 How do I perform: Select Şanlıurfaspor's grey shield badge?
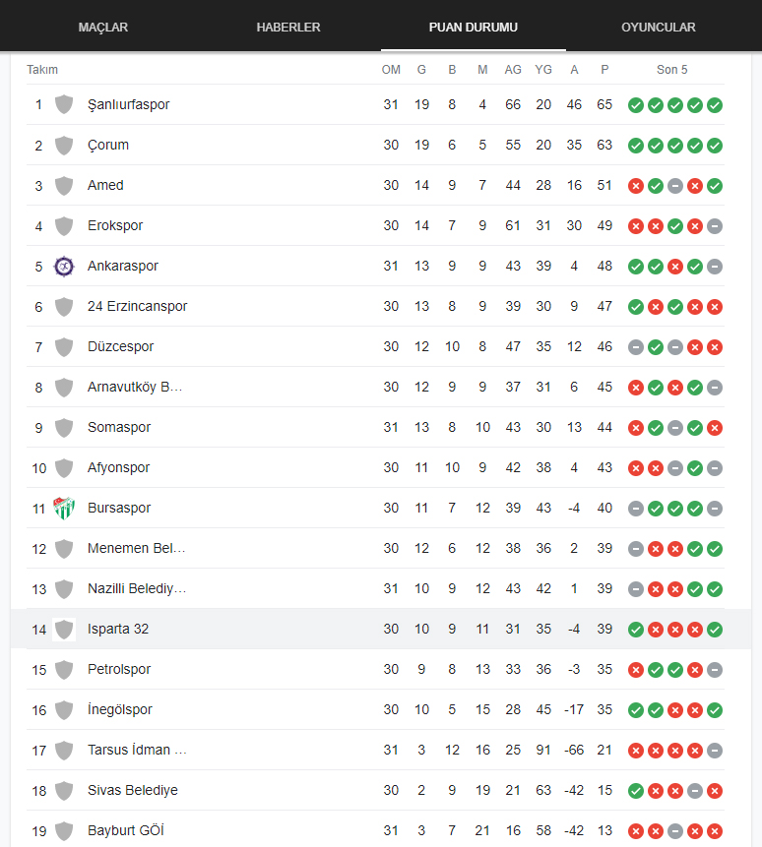(x=64, y=105)
